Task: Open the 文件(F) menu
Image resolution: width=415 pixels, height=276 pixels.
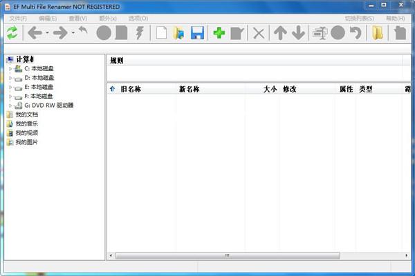Action: click(18, 18)
